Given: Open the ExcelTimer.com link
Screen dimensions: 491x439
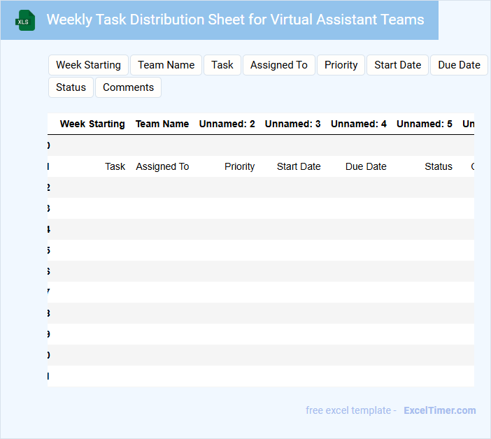Looking at the screenshot, I should point(439,410).
